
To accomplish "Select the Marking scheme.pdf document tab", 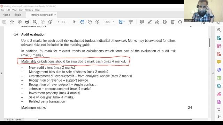I will [41, 15].
